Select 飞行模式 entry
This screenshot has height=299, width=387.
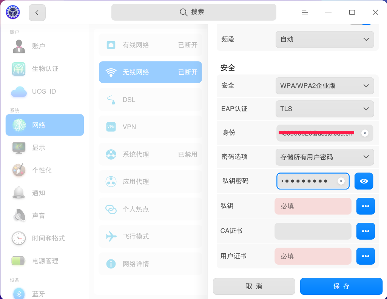tap(150, 236)
